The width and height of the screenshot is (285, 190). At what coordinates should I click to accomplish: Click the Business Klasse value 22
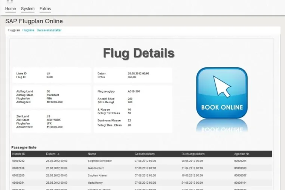click(x=129, y=120)
